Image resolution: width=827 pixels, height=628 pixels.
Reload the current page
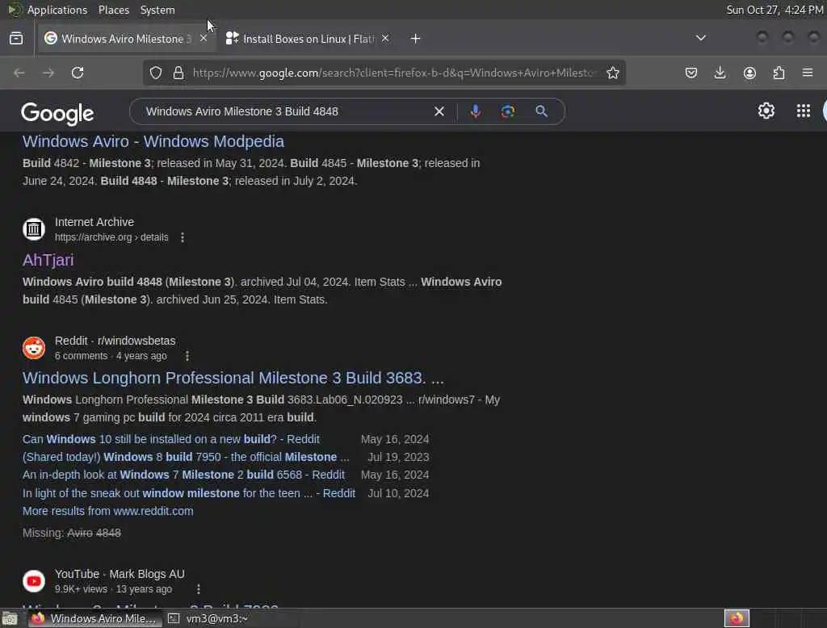tap(78, 73)
